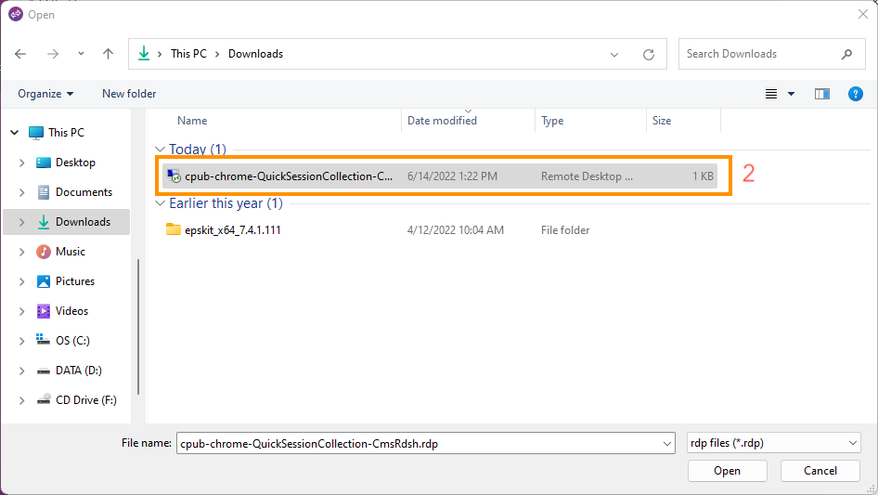The width and height of the screenshot is (878, 495).
Task: Collapse the Today group
Action: pos(161,150)
